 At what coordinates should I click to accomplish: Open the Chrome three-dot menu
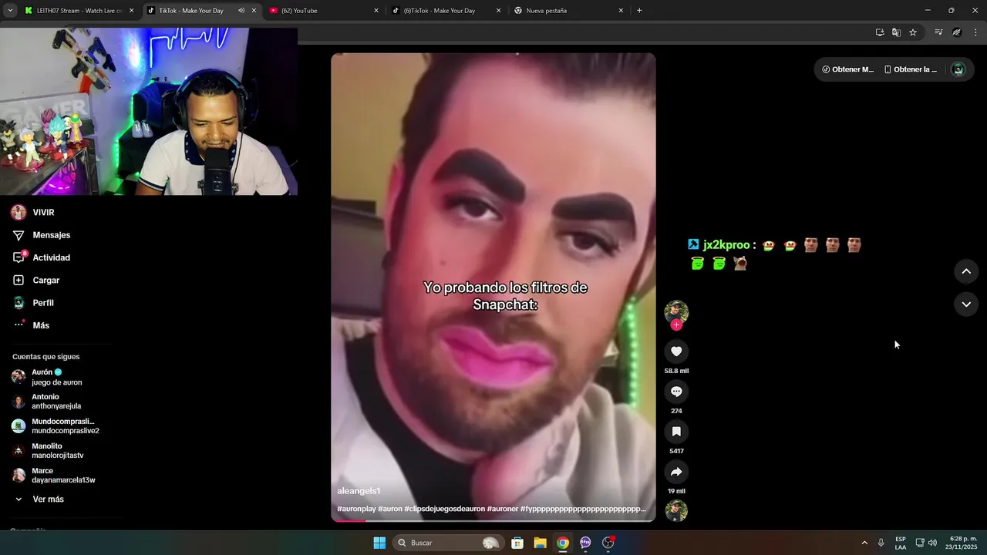[x=975, y=32]
